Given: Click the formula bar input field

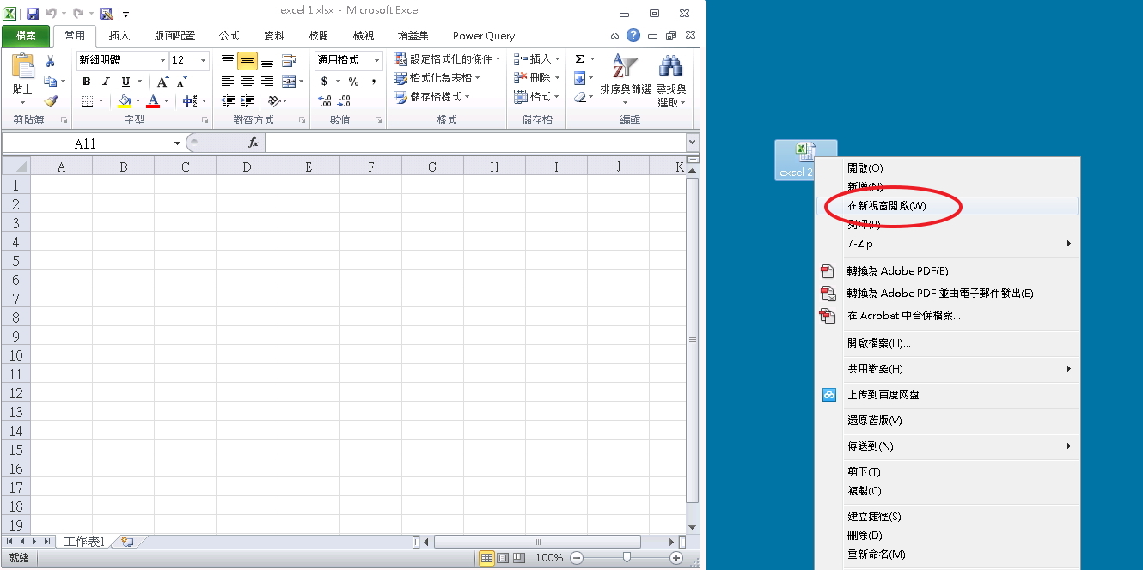Looking at the screenshot, I should click(x=475, y=143).
